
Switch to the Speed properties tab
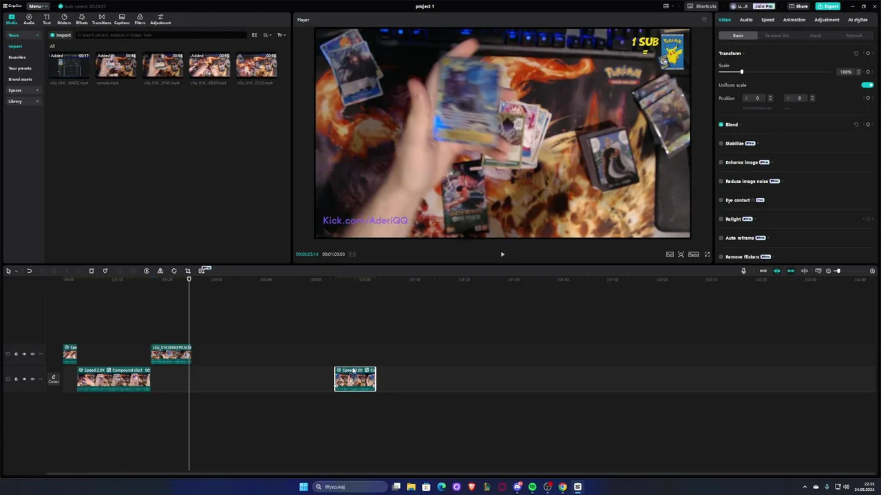coord(767,20)
